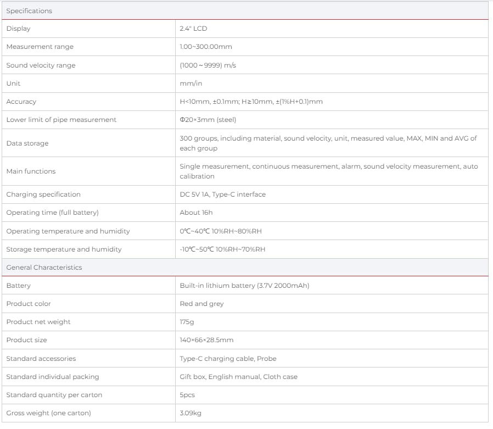Click the Φ20×3mm (steel) value

pos(208,120)
